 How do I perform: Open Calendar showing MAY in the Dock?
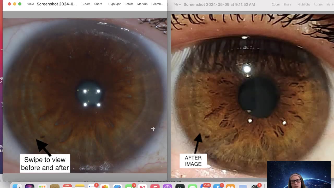pos(67,186)
